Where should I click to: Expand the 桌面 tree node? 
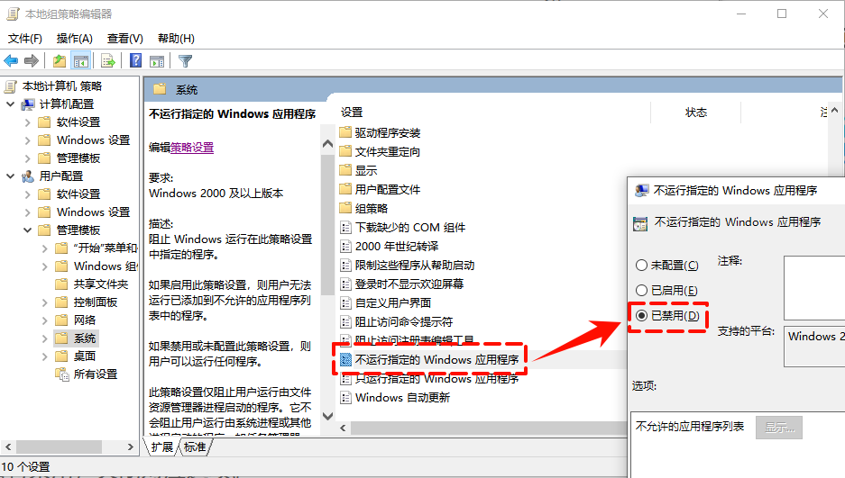(x=45, y=356)
